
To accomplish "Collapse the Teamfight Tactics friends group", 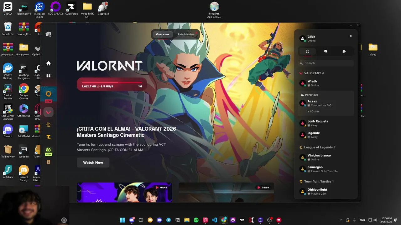I will pos(316,181).
